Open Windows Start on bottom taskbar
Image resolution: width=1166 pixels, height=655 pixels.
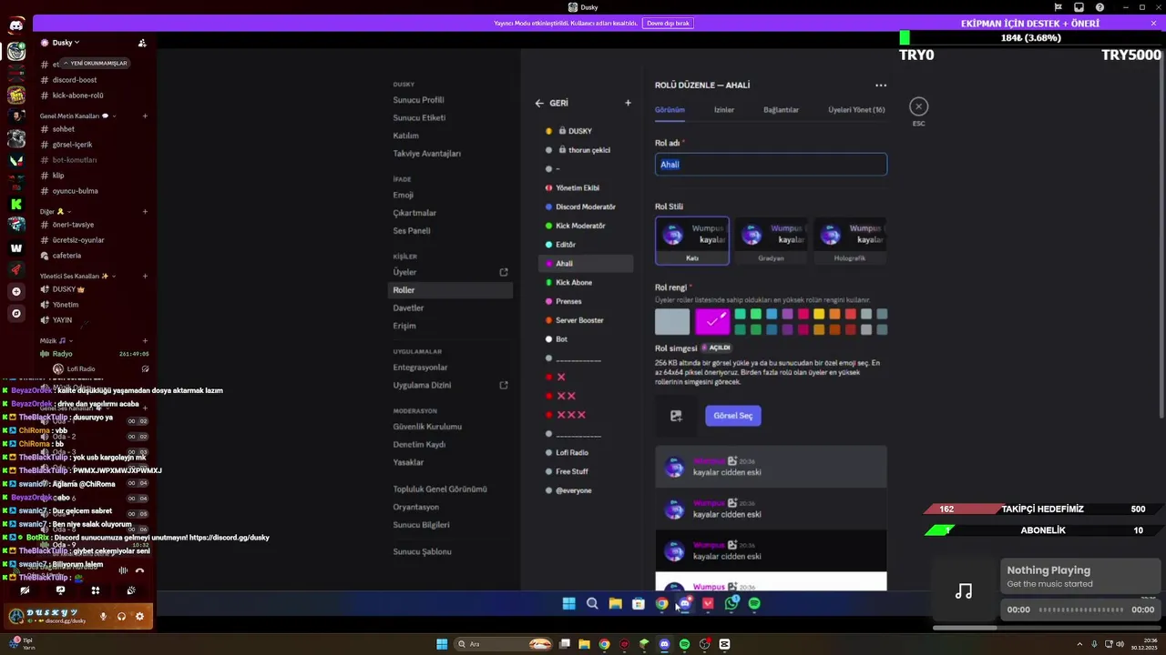(442, 644)
